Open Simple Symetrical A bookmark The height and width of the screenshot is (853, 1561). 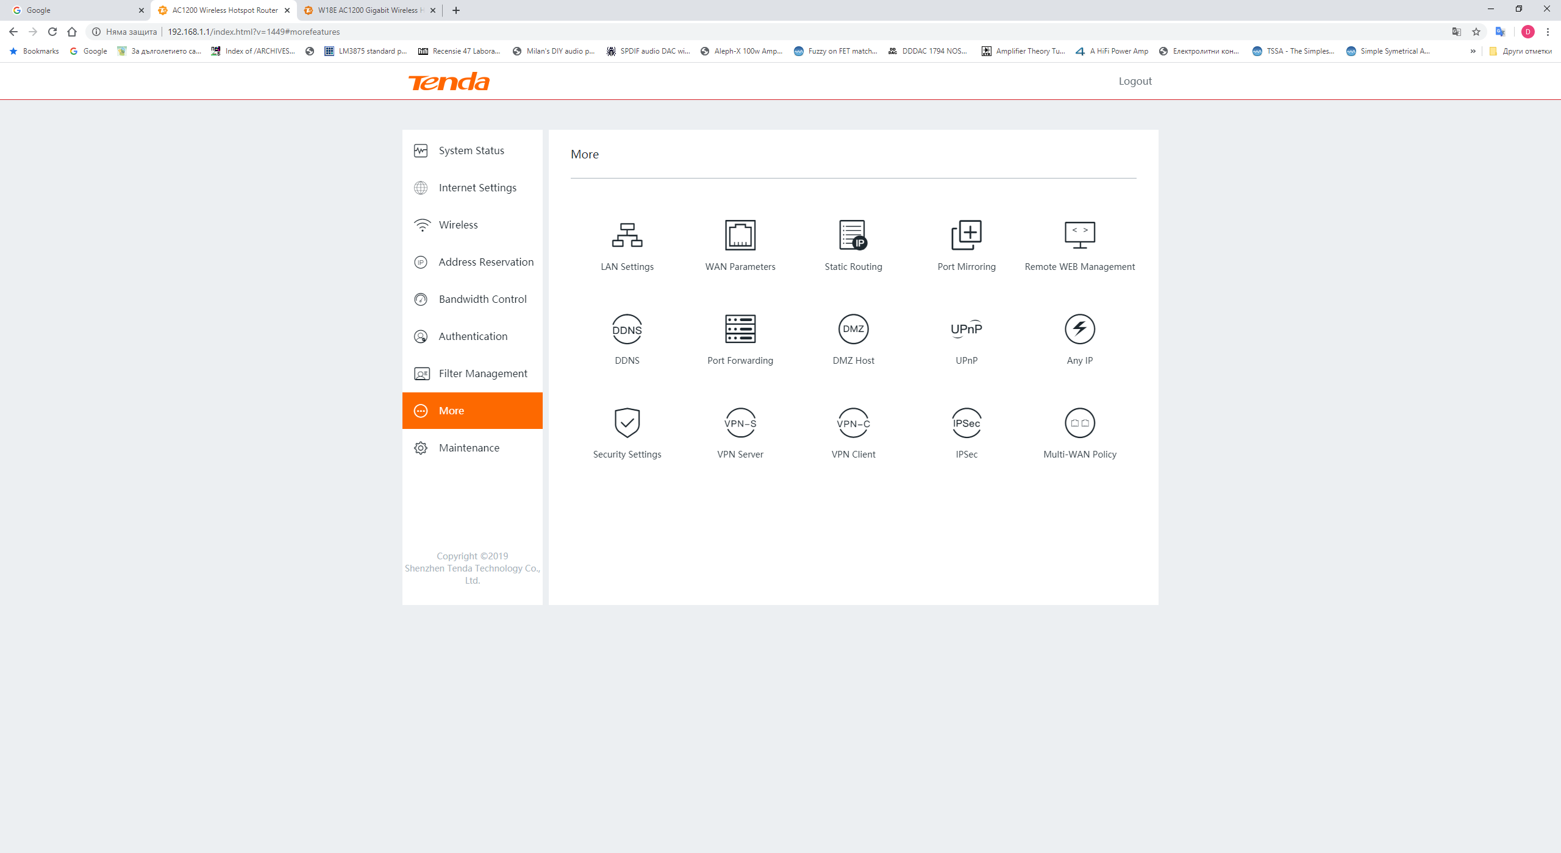(1388, 51)
